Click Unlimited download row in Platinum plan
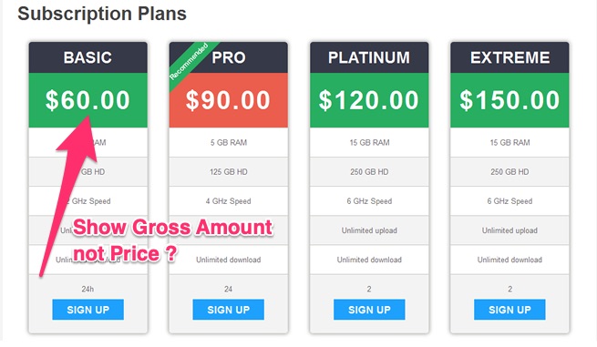The height and width of the screenshot is (347, 597). point(369,260)
